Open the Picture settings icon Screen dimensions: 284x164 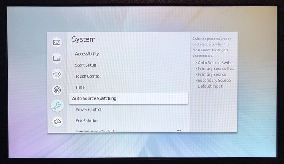57,42
